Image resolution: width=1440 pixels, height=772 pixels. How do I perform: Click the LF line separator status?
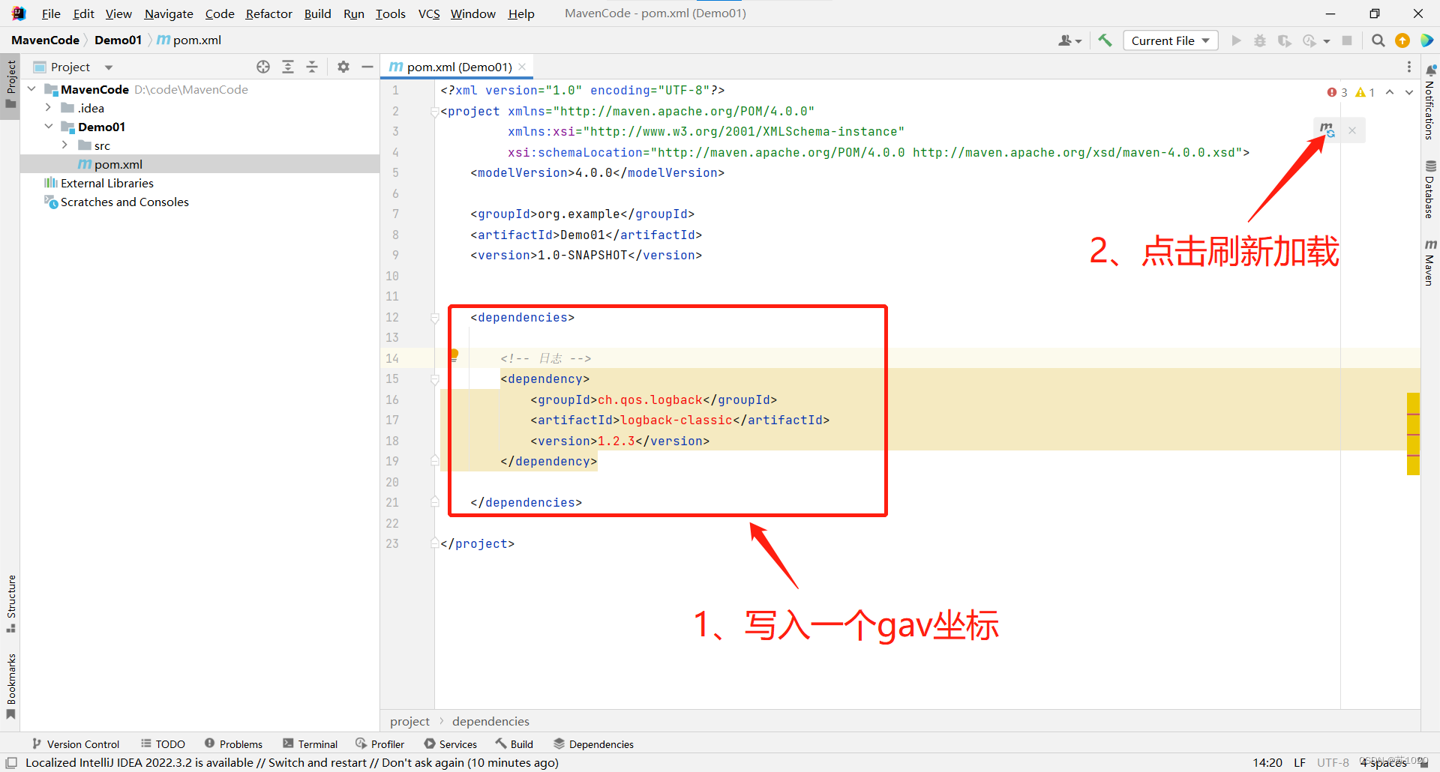coord(1300,762)
